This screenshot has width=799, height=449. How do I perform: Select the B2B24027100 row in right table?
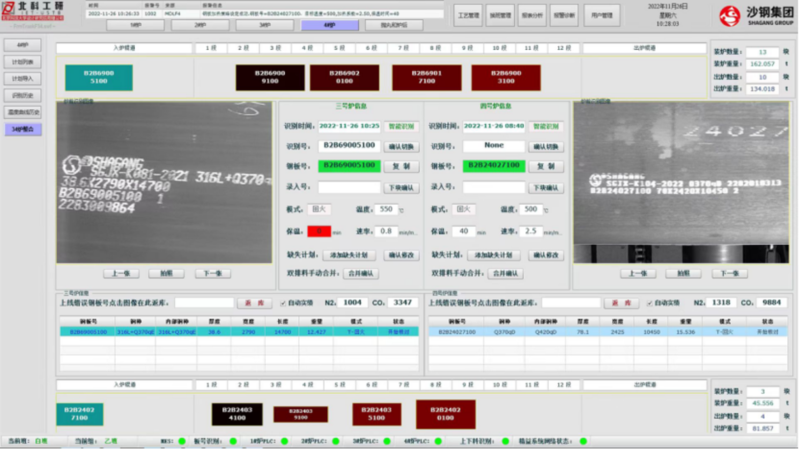[608, 332]
